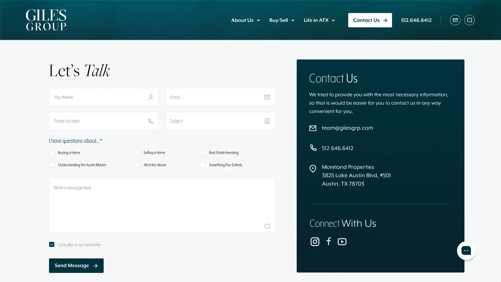The image size is (501, 282).
Task: Open the About Us menu
Action: (x=242, y=20)
